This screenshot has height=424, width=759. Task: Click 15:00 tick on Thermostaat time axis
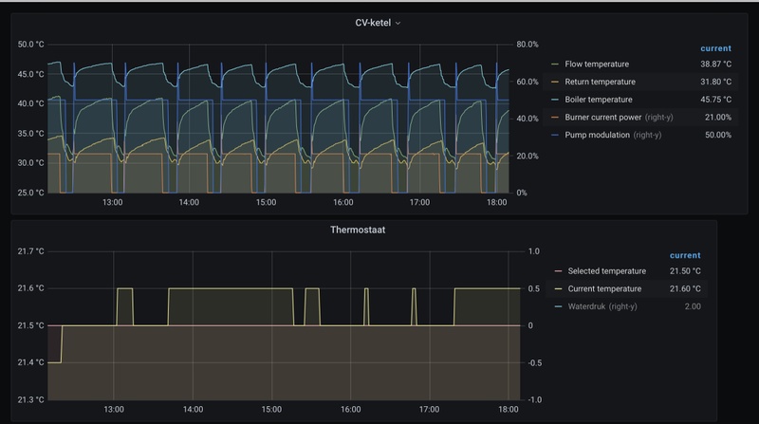(271, 410)
